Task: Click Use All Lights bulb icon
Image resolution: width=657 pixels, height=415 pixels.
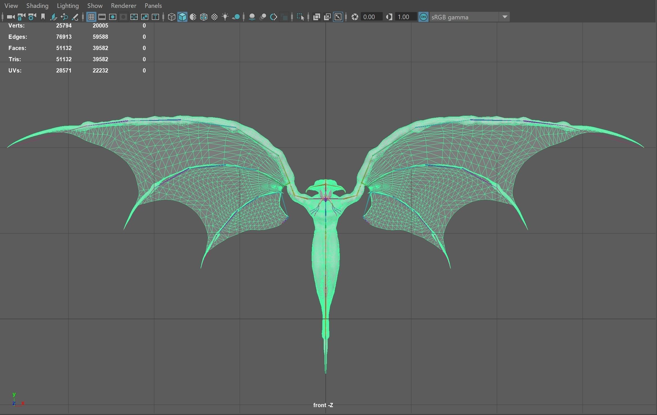Action: [225, 17]
